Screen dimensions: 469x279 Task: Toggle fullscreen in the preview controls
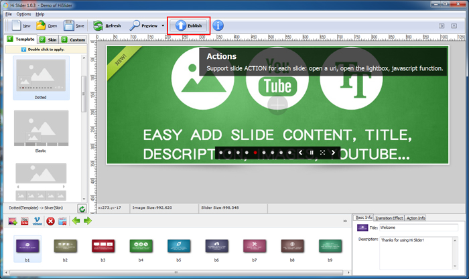point(322,153)
